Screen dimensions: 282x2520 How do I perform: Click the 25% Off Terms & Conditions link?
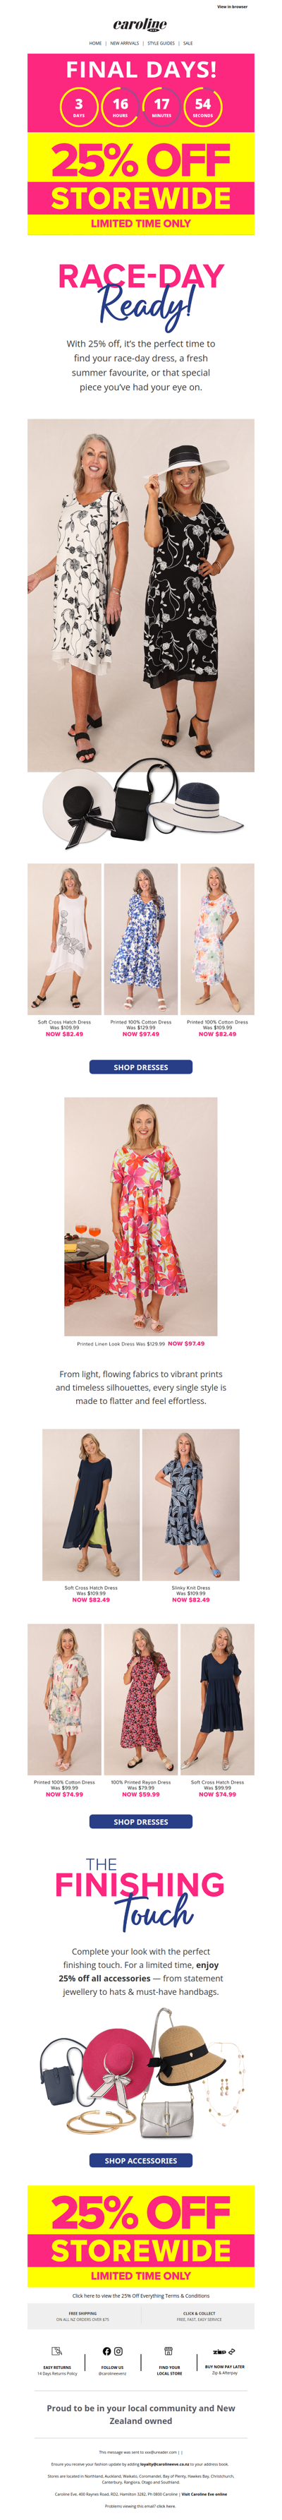coord(140,2295)
